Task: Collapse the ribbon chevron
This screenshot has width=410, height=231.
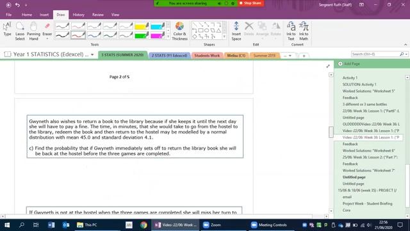Action: point(406,44)
